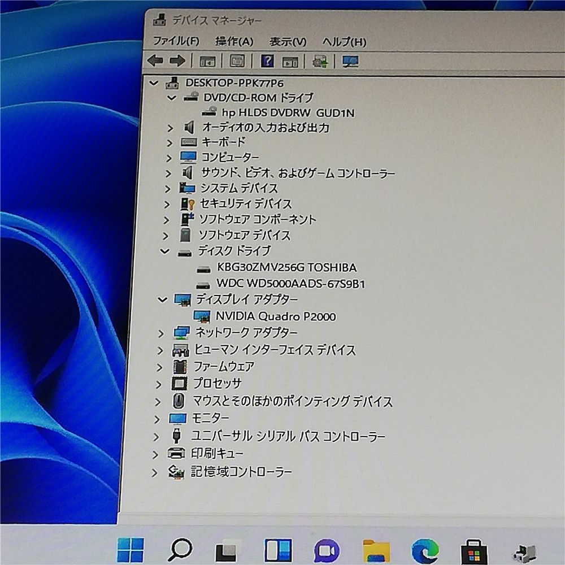Click Show/Hide Action Pane toolbar icon

[x=290, y=62]
